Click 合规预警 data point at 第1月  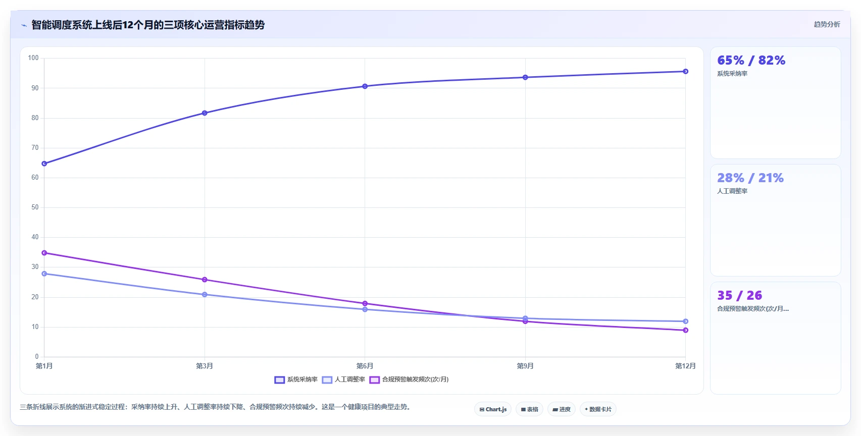click(x=44, y=253)
